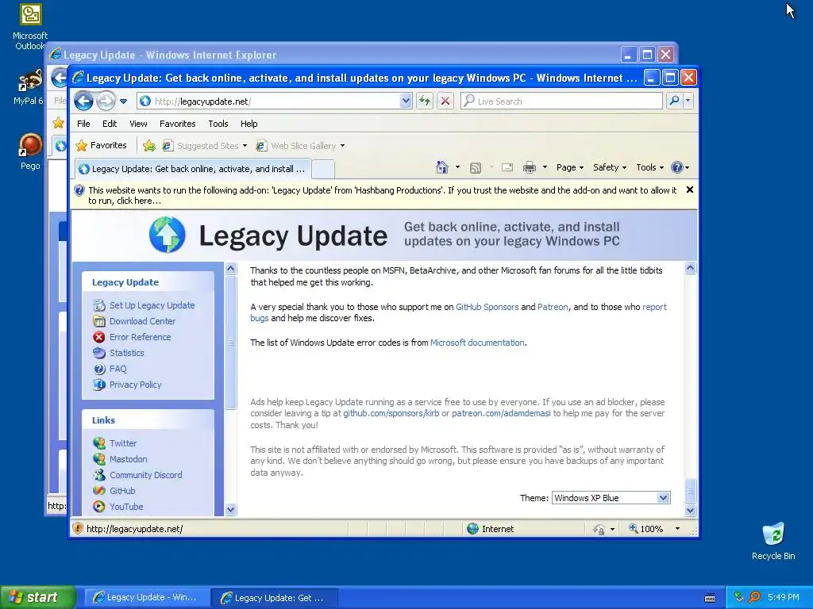Go back using the front window's Back arrow

(83, 101)
